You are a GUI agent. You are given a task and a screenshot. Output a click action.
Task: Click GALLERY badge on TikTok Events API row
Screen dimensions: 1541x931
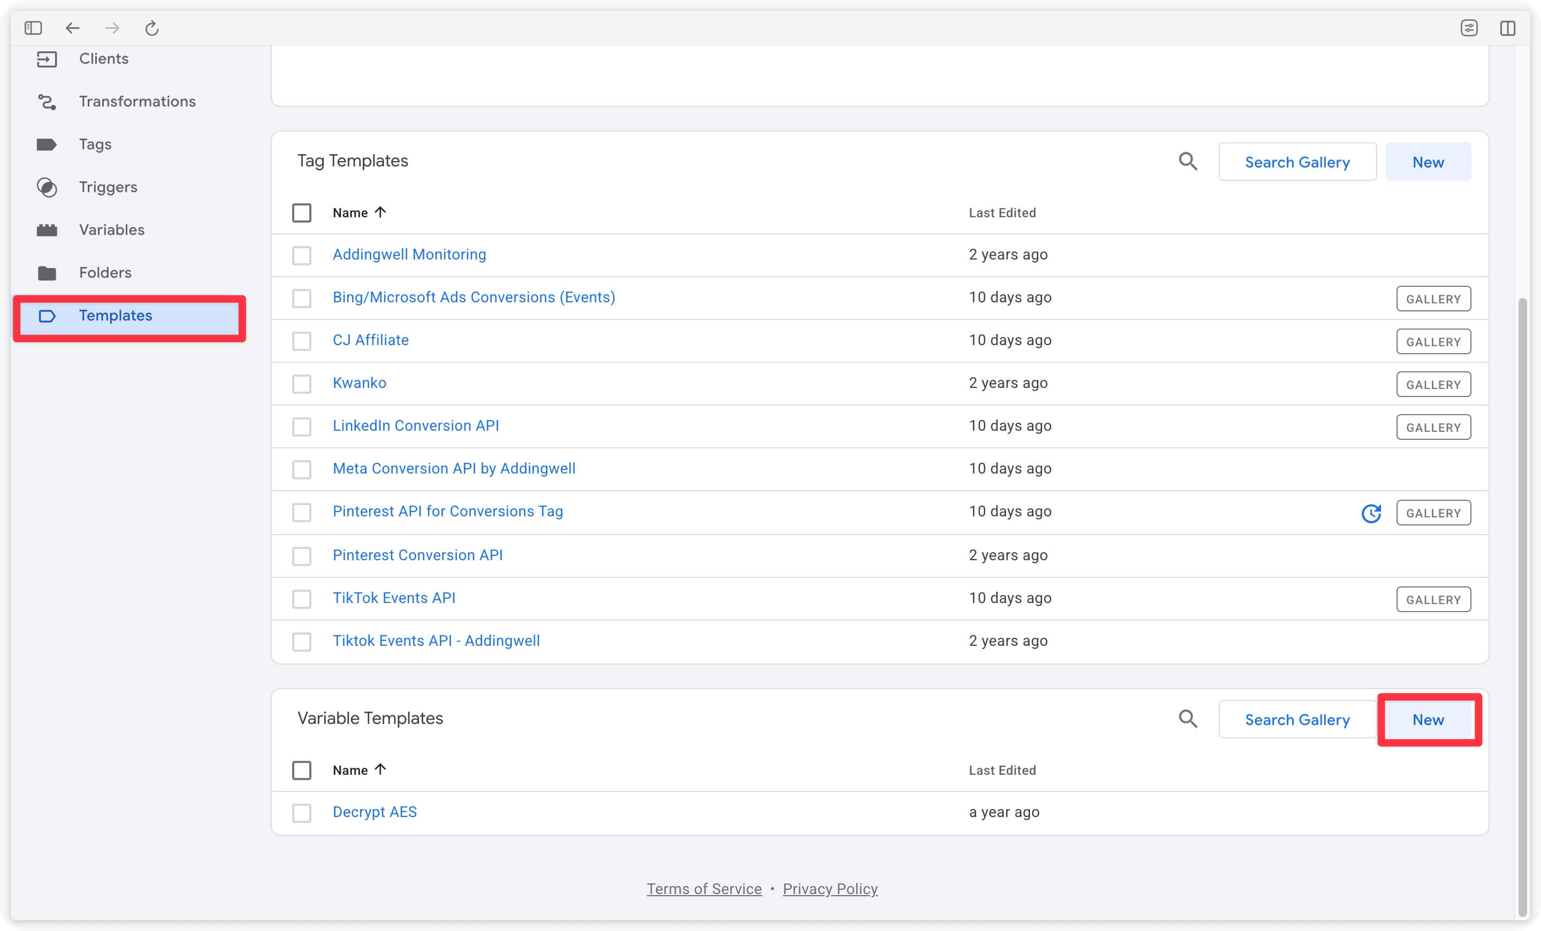click(x=1433, y=600)
